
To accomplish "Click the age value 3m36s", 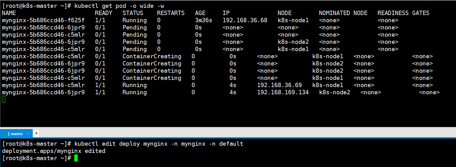I will (203, 20).
